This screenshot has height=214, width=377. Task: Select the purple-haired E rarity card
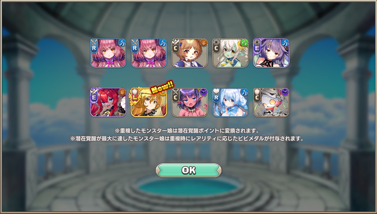pyautogui.click(x=271, y=53)
